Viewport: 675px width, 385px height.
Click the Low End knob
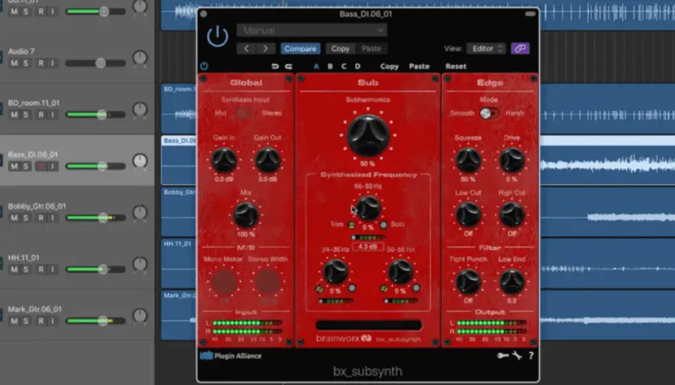click(512, 282)
